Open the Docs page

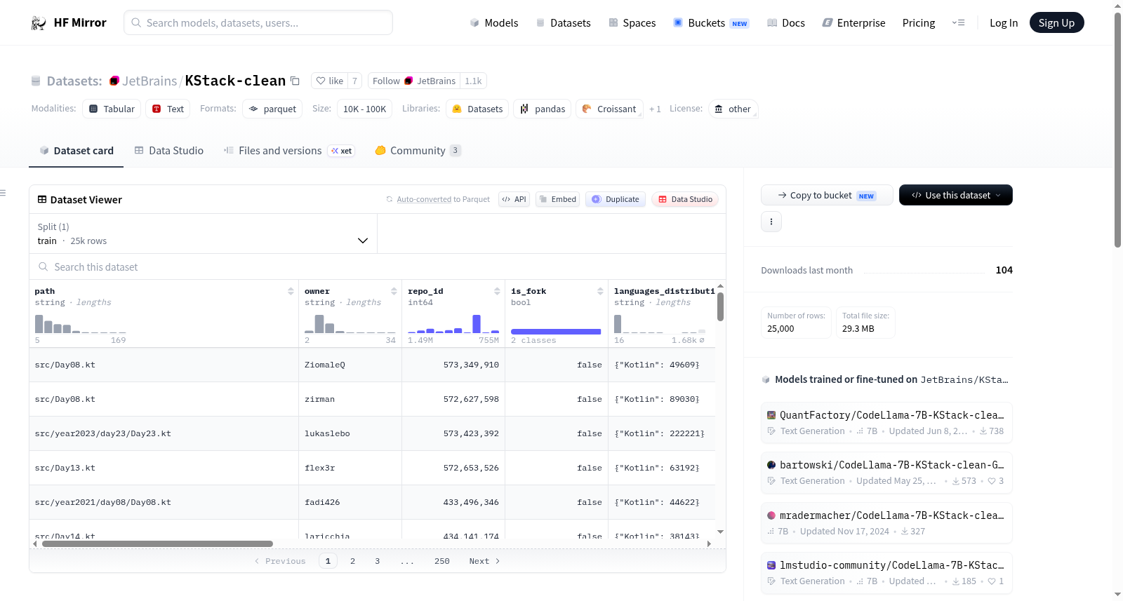[x=785, y=22]
